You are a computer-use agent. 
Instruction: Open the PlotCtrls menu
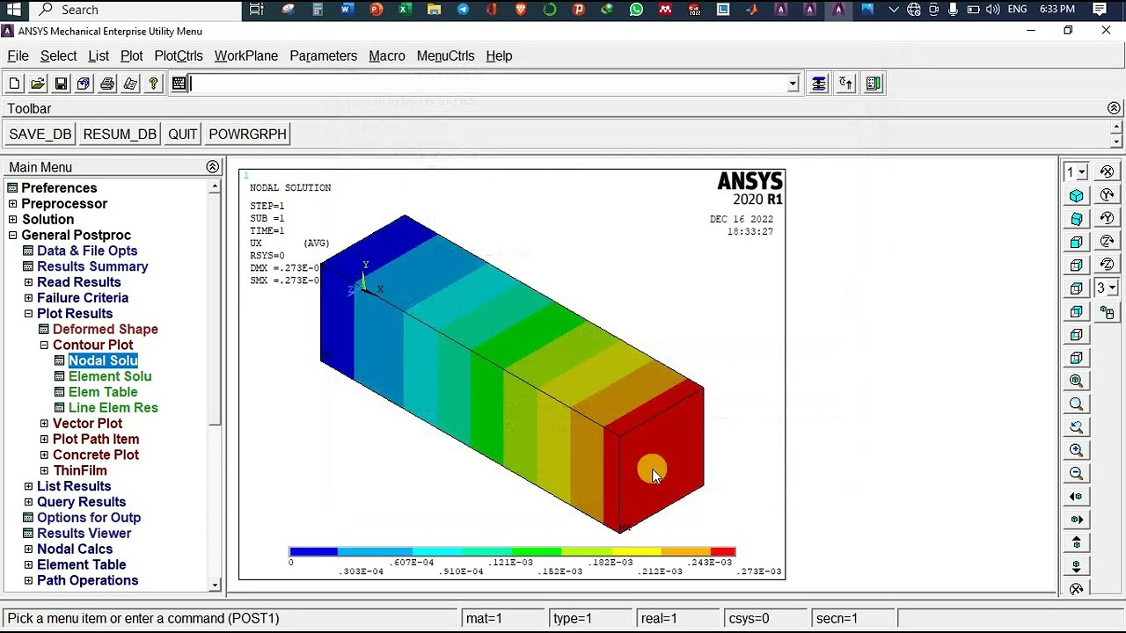tap(179, 55)
